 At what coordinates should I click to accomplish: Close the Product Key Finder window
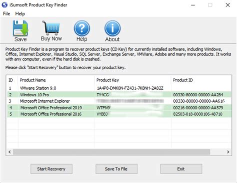click(227, 5)
